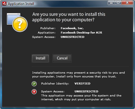Image resolution: width=135 pixels, height=109 pixels.
Task: Click UNRESTRICTED value under Facebook Desktop for AIR
Action: coord(72,37)
